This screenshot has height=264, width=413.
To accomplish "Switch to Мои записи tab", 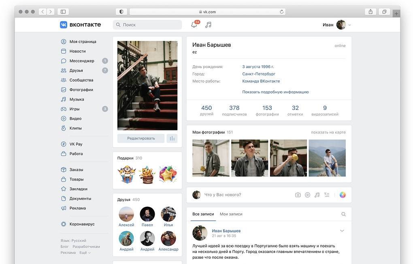I will pos(231,214).
